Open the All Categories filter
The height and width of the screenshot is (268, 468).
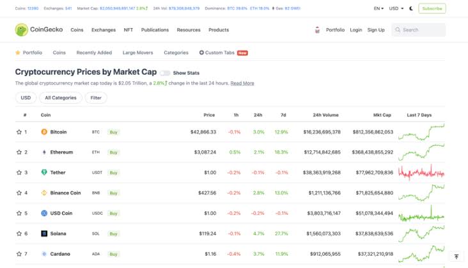[61, 98]
